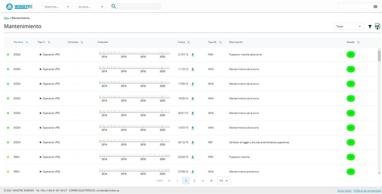This screenshot has width=382, height=194.
Task: Expand the Grupos dropdown
Action: point(91,6)
